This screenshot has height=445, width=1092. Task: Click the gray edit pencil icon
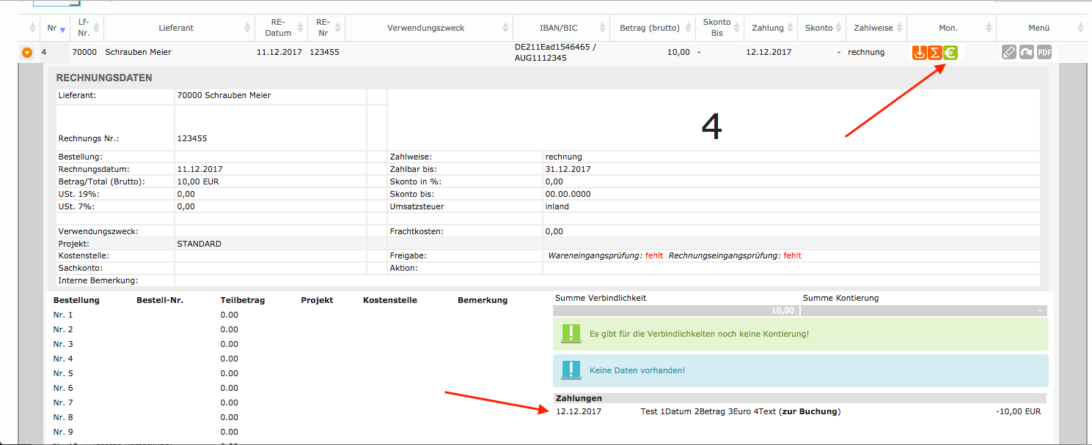click(x=1010, y=53)
